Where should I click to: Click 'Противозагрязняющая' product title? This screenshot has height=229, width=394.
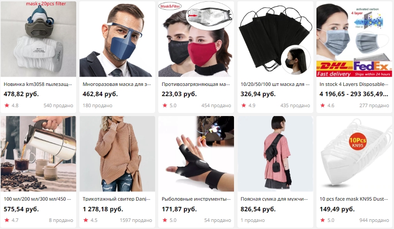click(x=196, y=84)
